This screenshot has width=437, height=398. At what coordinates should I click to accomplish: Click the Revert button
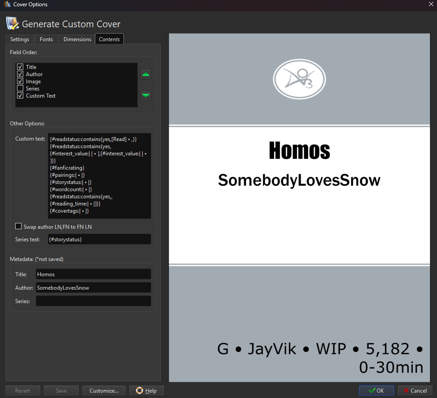click(22, 390)
